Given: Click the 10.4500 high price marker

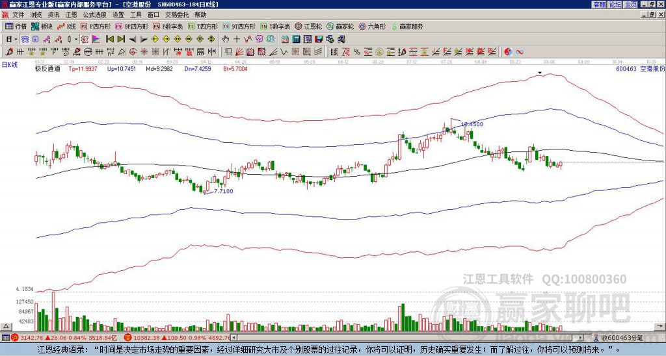Looking at the screenshot, I should point(472,124).
